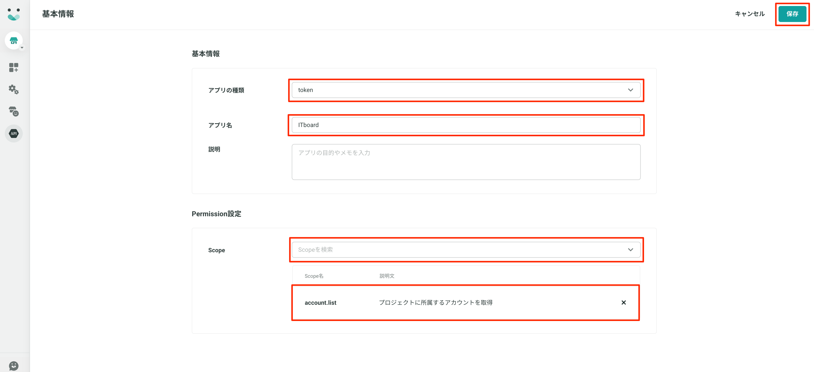
Task: Remove the account.list scope with X
Action: [x=623, y=302]
